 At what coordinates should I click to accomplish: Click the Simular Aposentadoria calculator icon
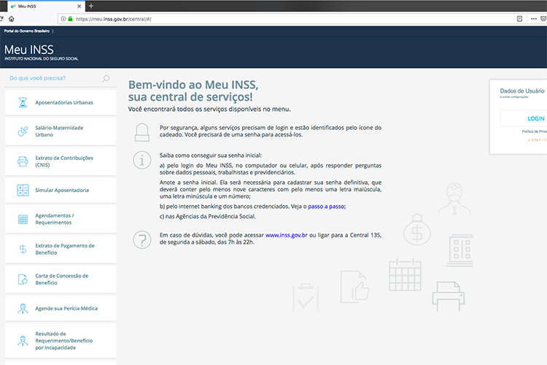pos(23,191)
